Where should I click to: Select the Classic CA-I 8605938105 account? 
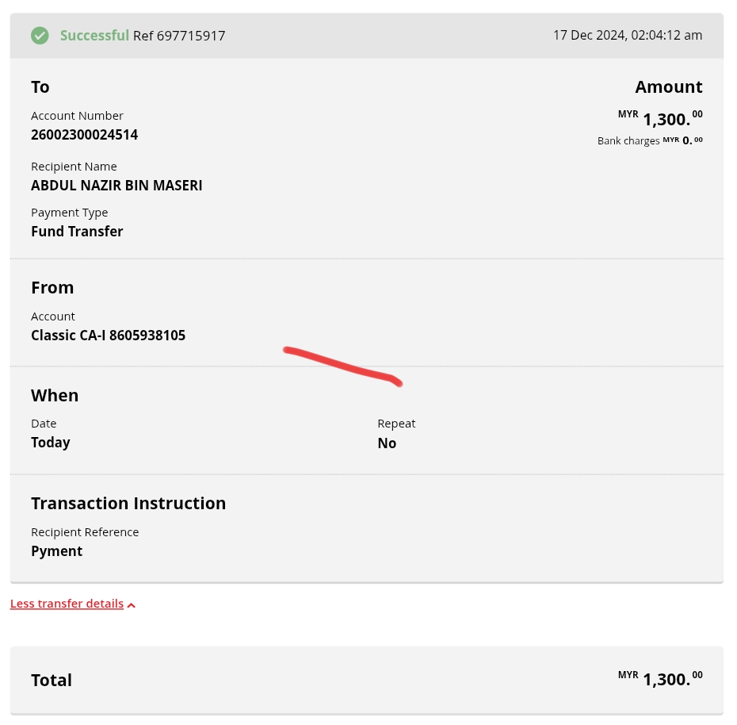click(108, 336)
